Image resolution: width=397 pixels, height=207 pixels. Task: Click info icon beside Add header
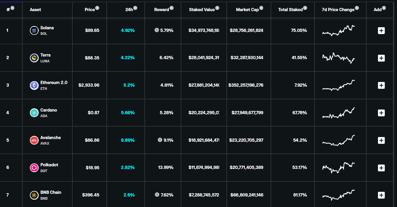pos(384,8)
